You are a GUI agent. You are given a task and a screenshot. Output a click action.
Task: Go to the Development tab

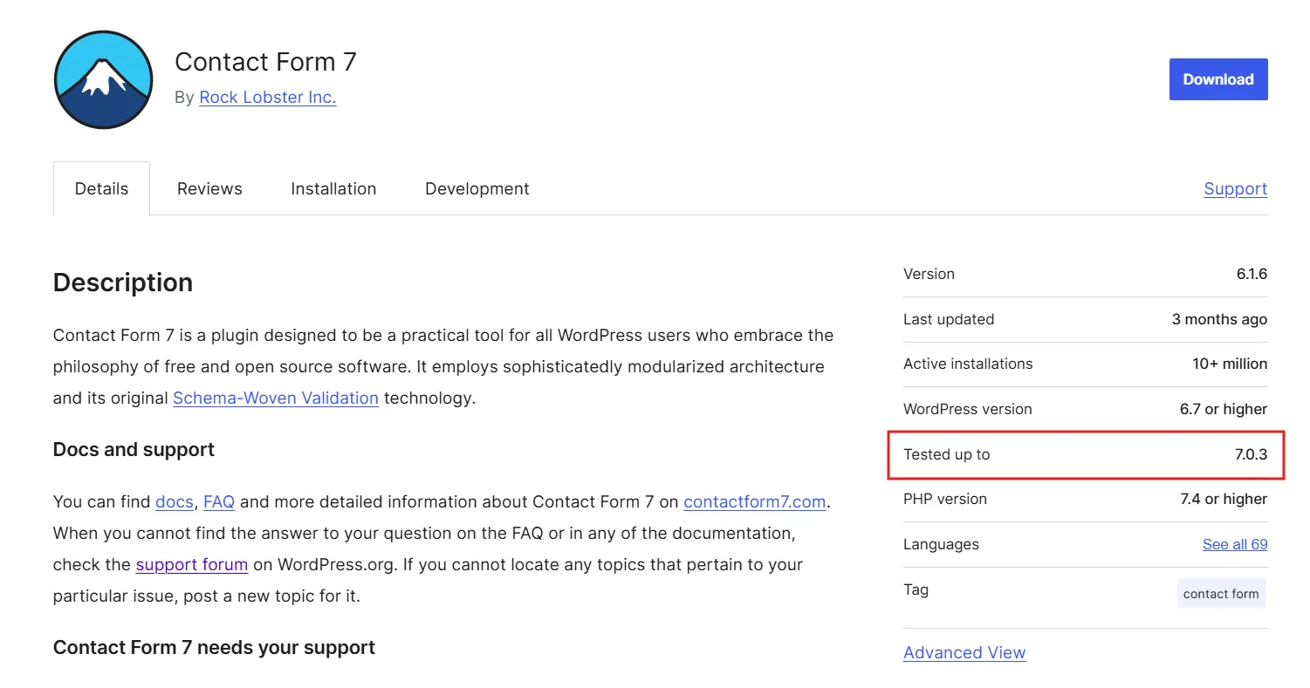(477, 188)
